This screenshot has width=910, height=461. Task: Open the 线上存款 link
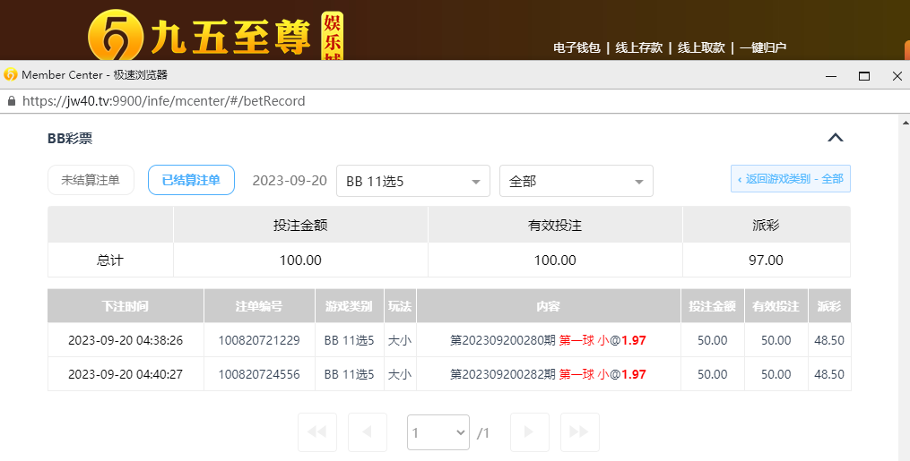638,47
